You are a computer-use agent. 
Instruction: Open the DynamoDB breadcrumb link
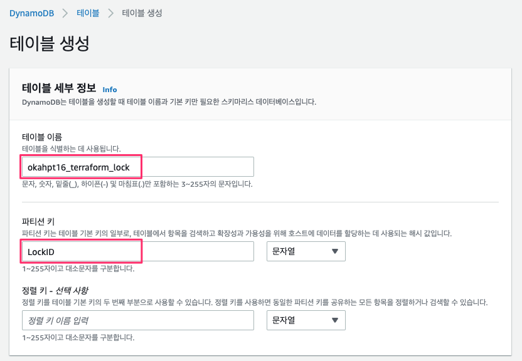tap(31, 13)
